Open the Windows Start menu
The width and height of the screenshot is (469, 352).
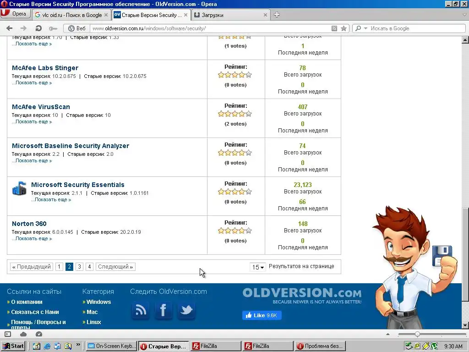(13, 346)
